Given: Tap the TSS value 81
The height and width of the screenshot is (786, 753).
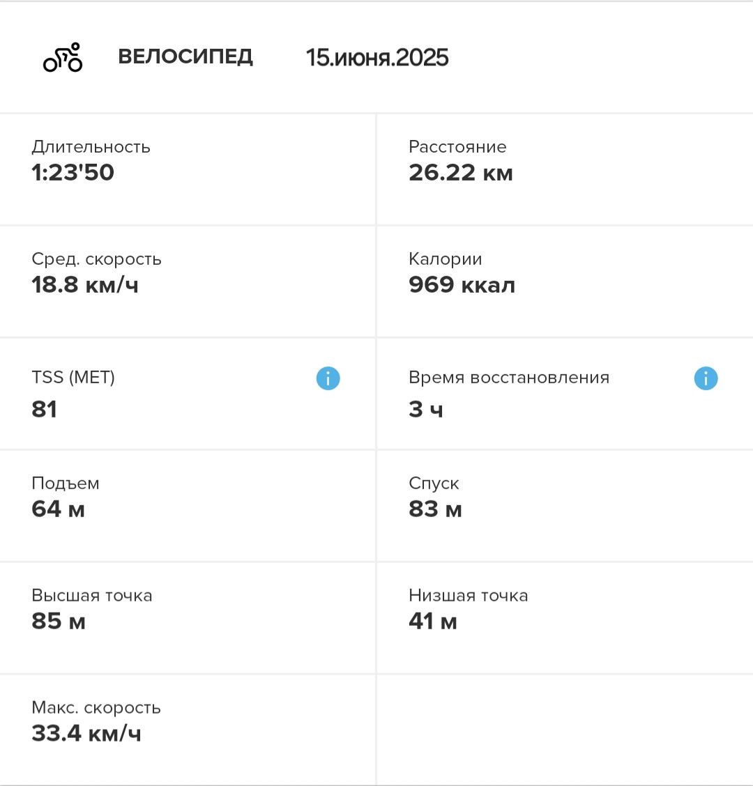Looking at the screenshot, I should (x=44, y=409).
